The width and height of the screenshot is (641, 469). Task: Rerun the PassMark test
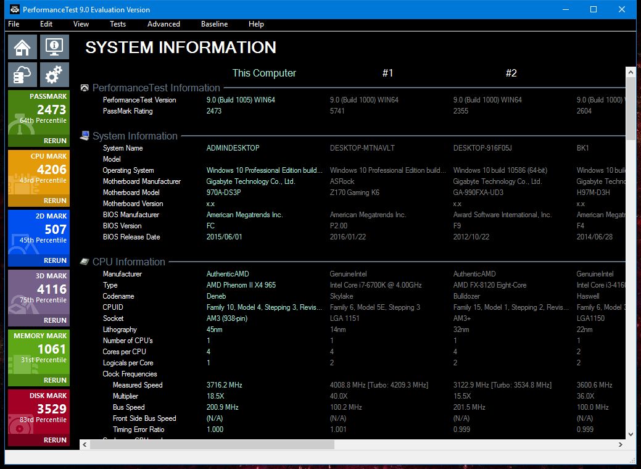point(55,141)
